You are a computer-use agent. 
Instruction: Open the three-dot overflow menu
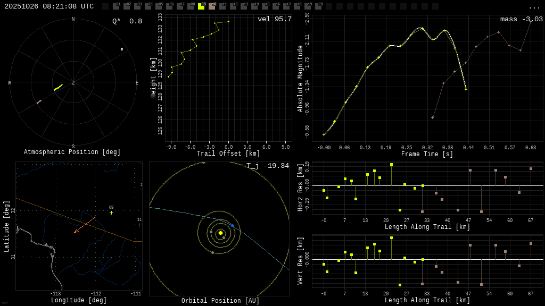[x=534, y=7]
